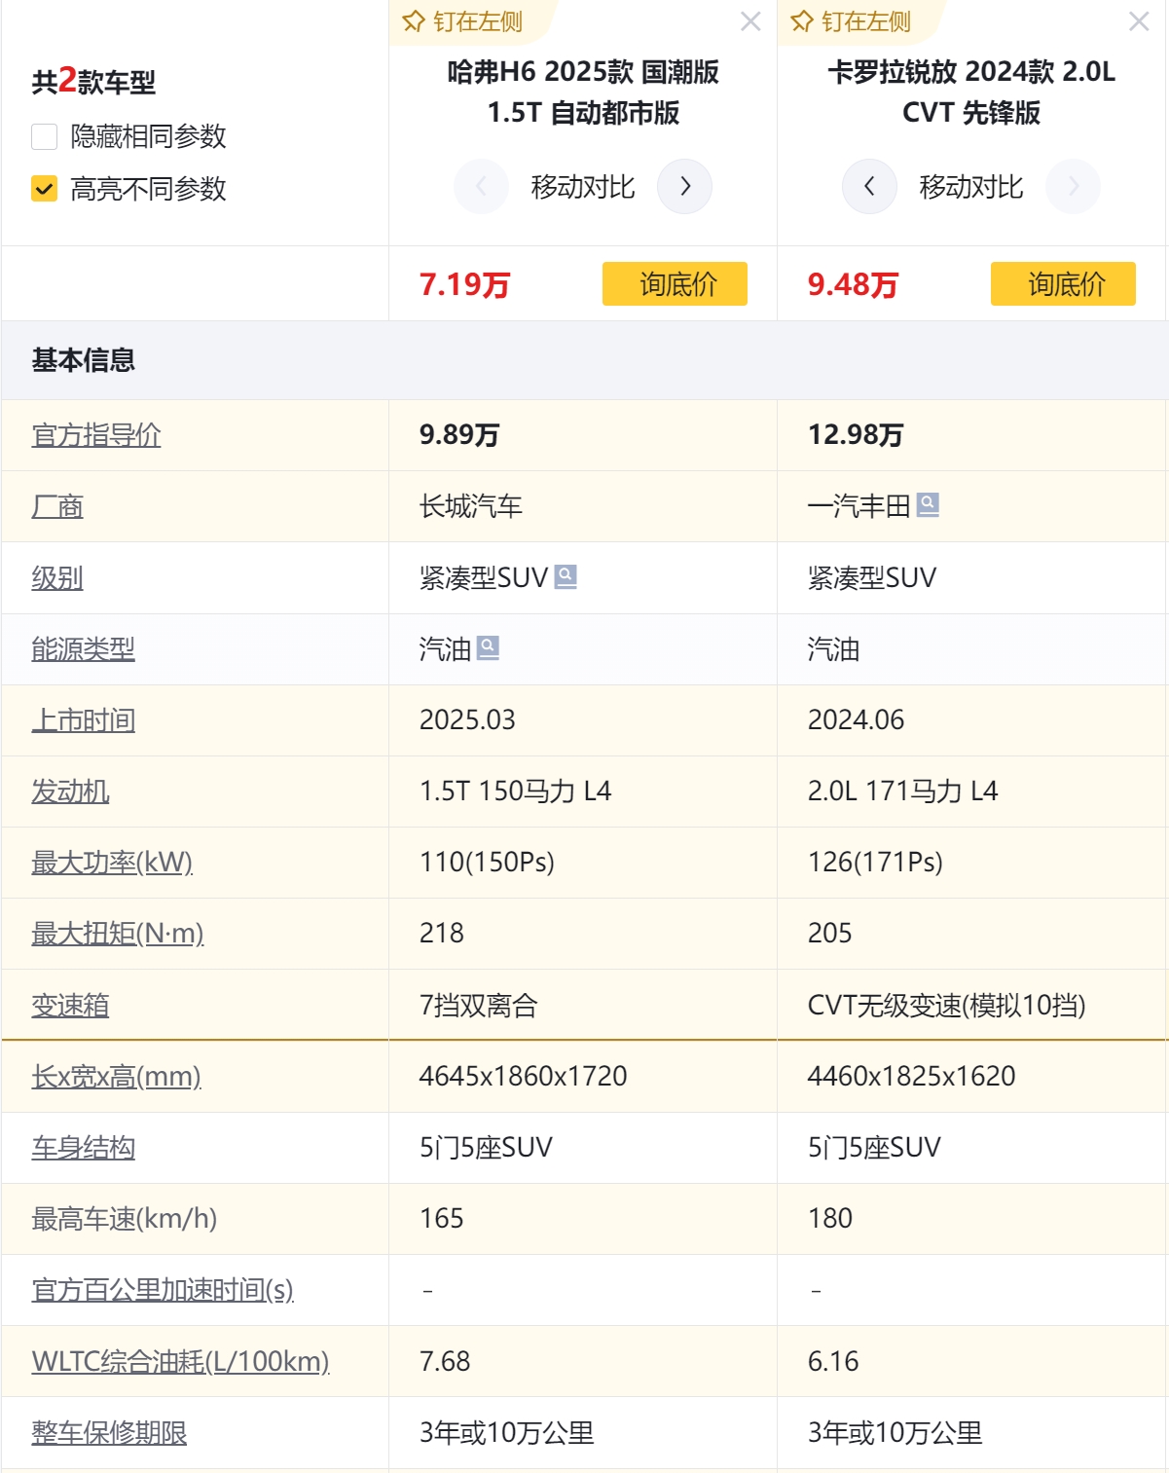Screen dimensions: 1169x1473
Task: Open 长x宽x高(mm) parameter link
Action: (116, 1076)
